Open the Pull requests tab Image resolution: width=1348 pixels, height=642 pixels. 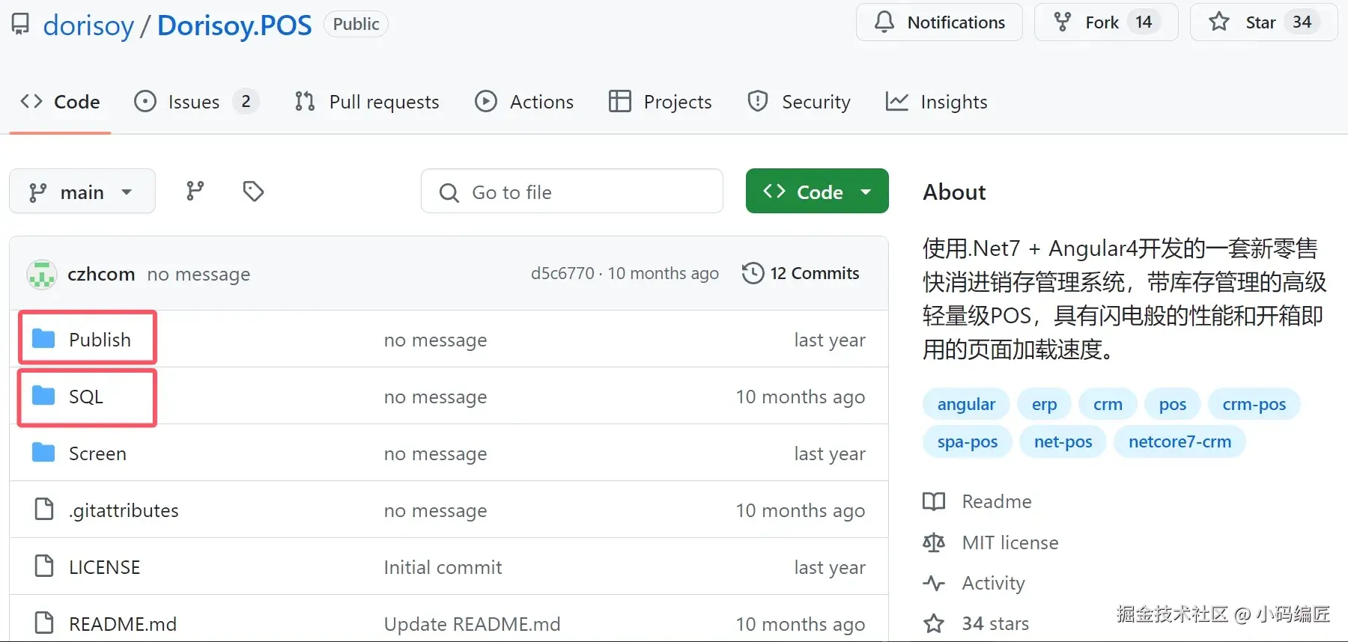click(367, 102)
